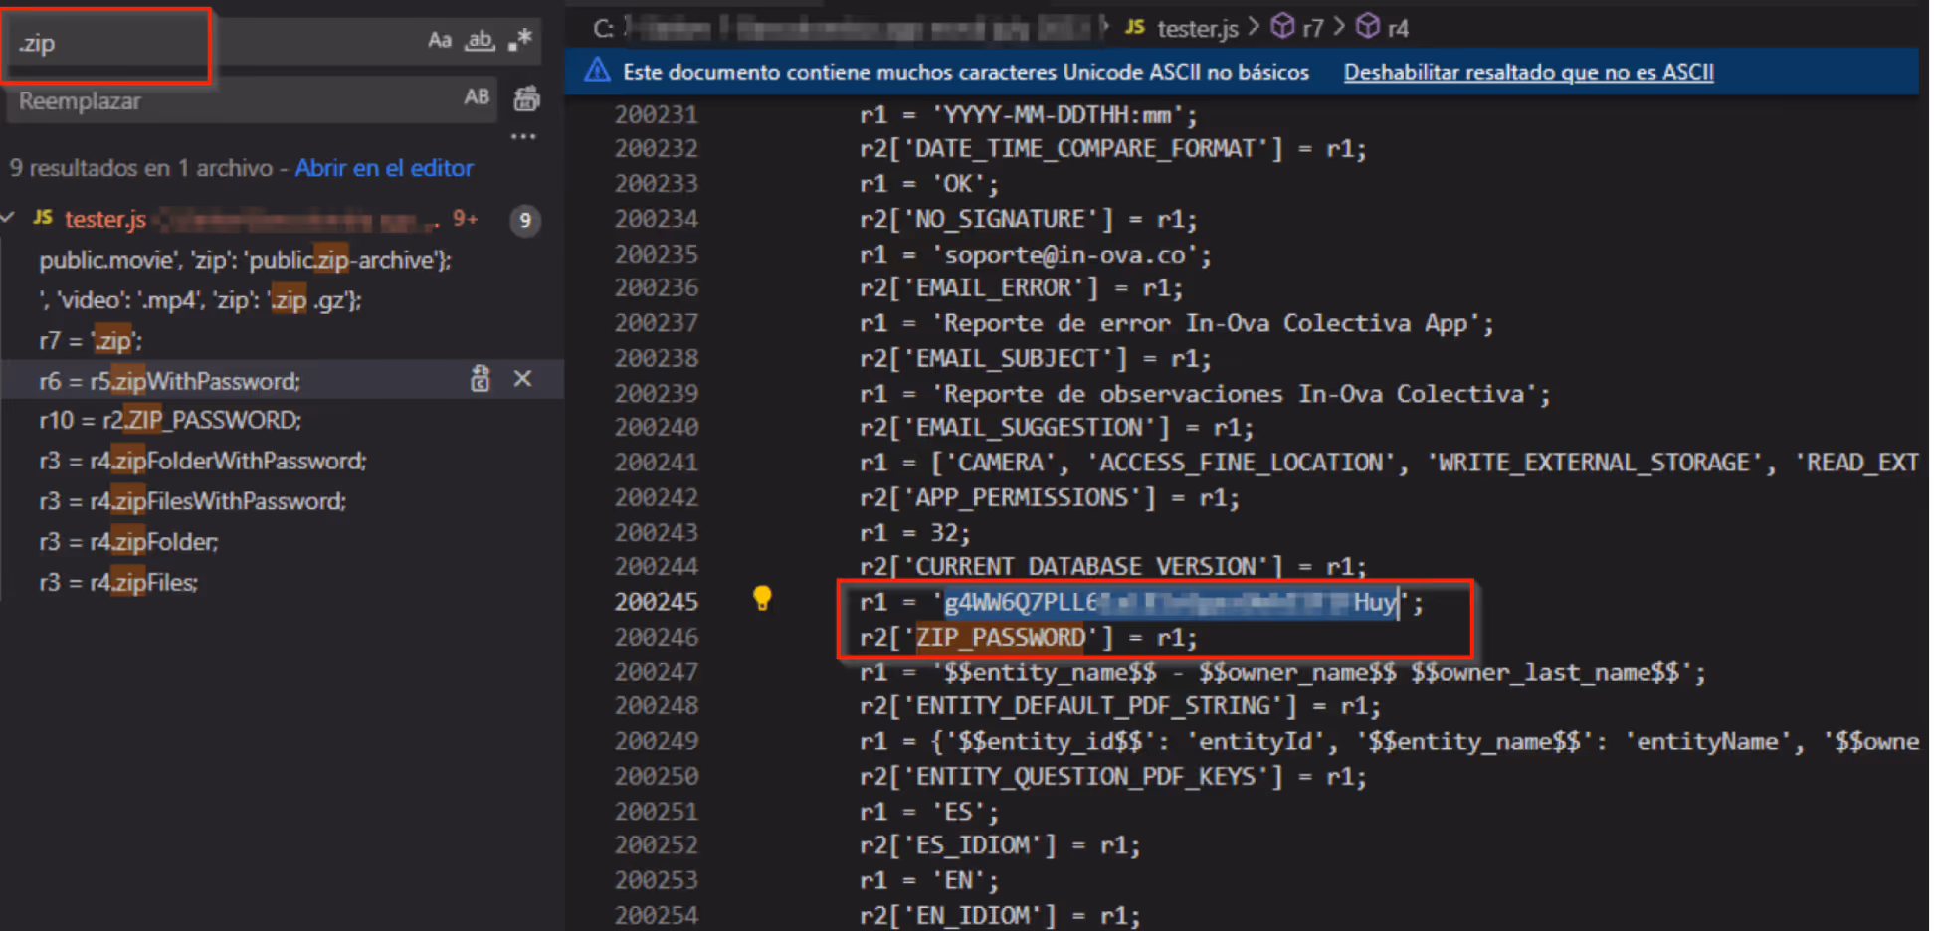Click 'ES_IDIOM' key in code
This screenshot has height=931, width=1934.
[972, 845]
